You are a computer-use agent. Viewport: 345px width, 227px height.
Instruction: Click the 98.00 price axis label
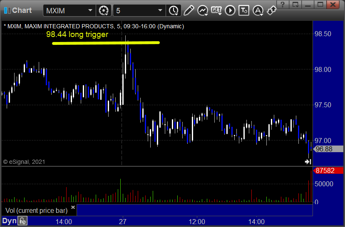[323, 70]
